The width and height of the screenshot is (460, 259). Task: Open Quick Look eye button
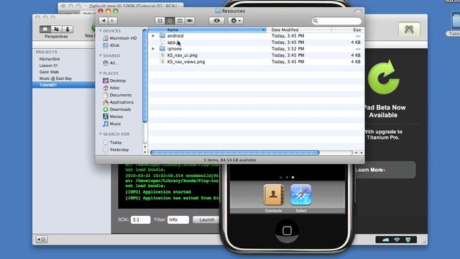click(217, 21)
